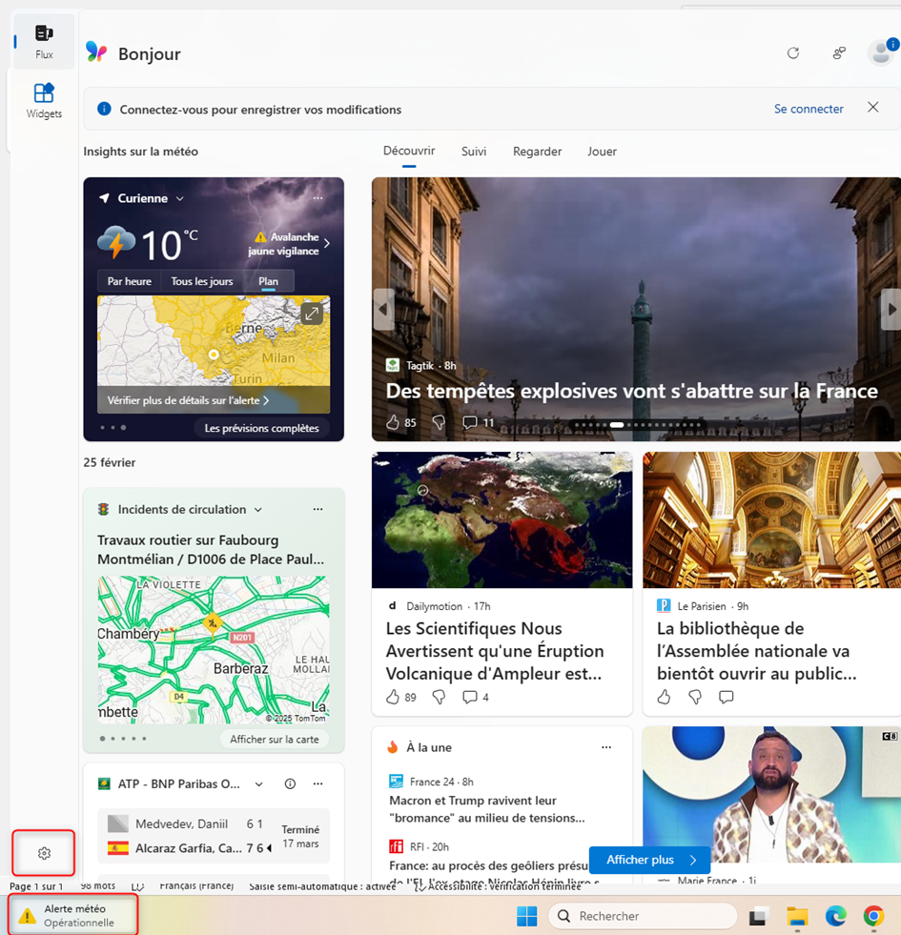
Task: Click the Rechercher search field in taskbar
Action: (x=644, y=916)
